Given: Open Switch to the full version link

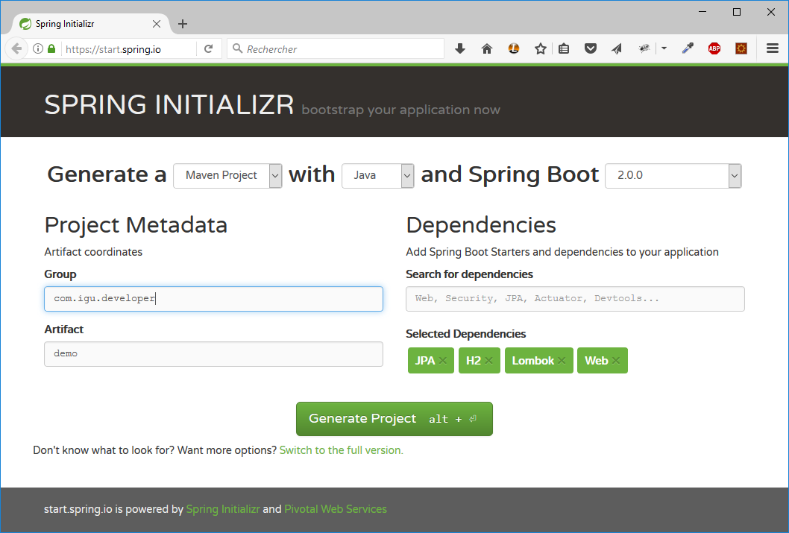Looking at the screenshot, I should point(341,450).
